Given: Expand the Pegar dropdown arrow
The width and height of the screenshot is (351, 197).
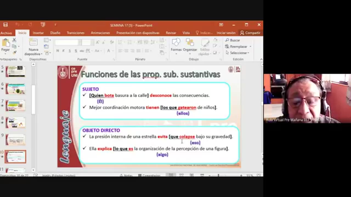Looking at the screenshot, I should (5, 53).
